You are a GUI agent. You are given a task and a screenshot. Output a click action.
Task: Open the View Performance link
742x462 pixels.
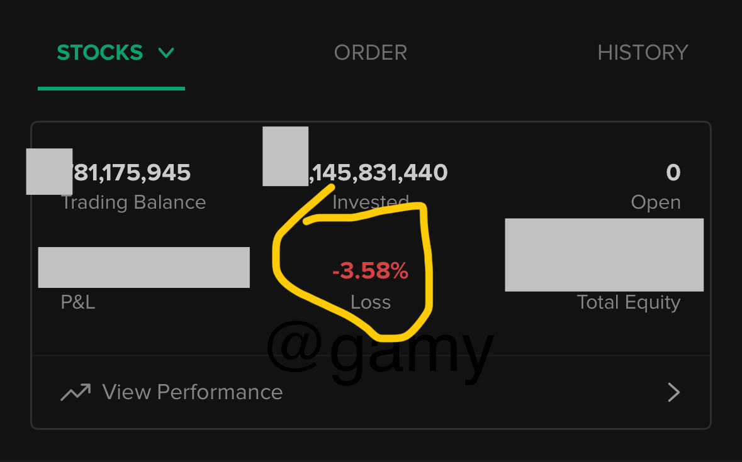192,392
